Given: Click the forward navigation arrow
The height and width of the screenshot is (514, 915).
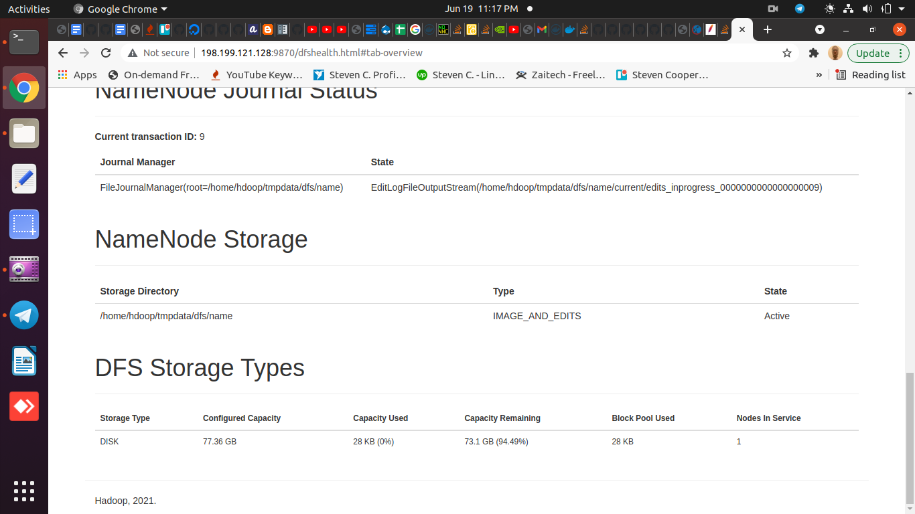Looking at the screenshot, I should click(x=84, y=53).
